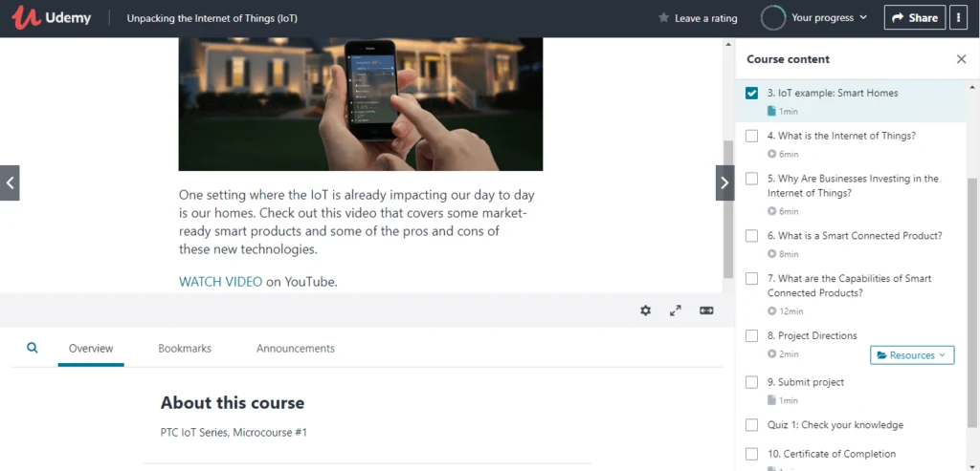Image resolution: width=980 pixels, height=471 pixels.
Task: Open the Resources dropdown for Project Directions
Action: (912, 355)
